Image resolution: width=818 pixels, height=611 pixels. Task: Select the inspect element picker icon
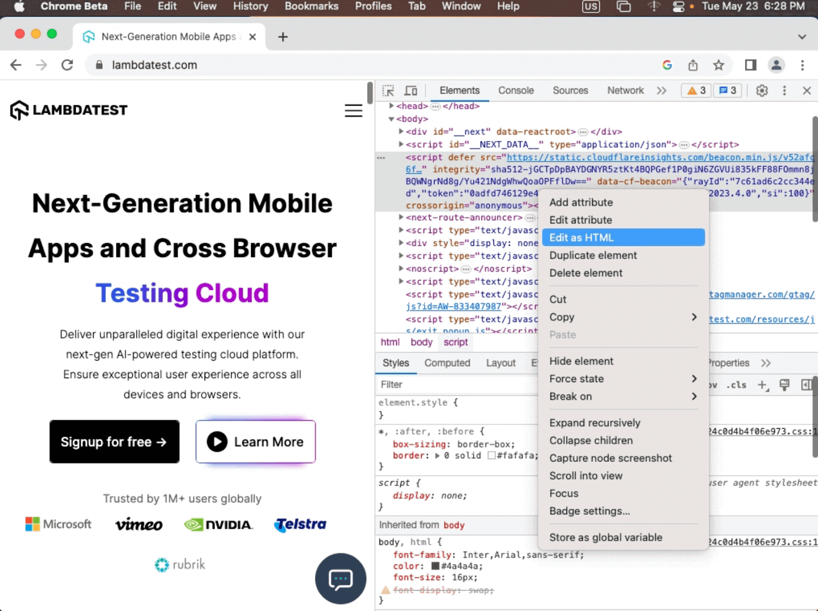388,91
